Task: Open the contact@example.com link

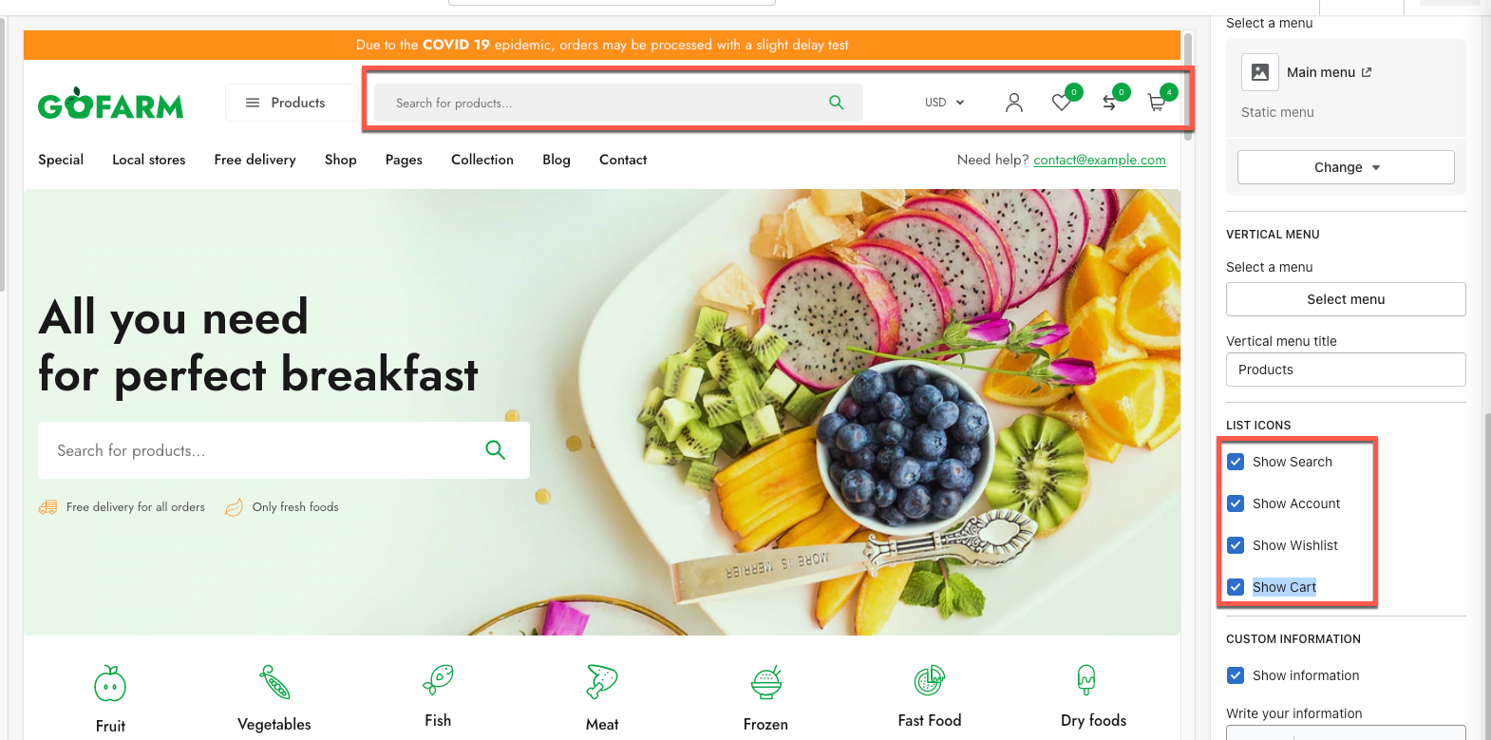Action: click(1100, 160)
